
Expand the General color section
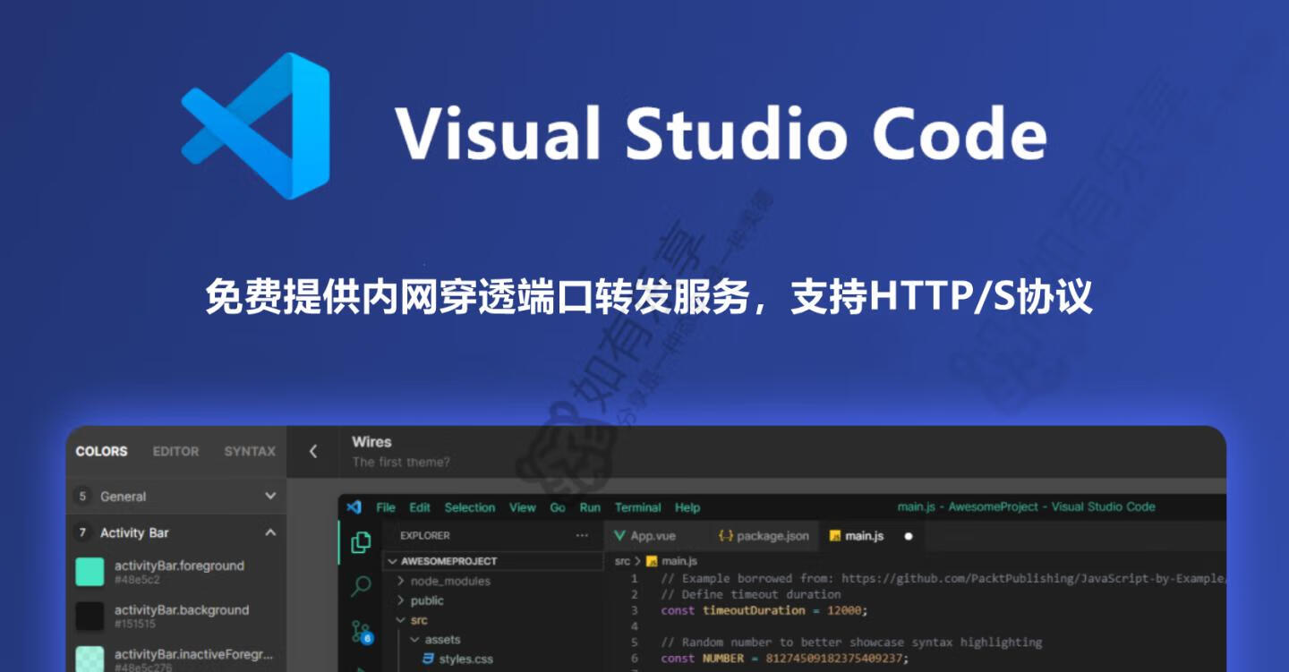[x=176, y=496]
